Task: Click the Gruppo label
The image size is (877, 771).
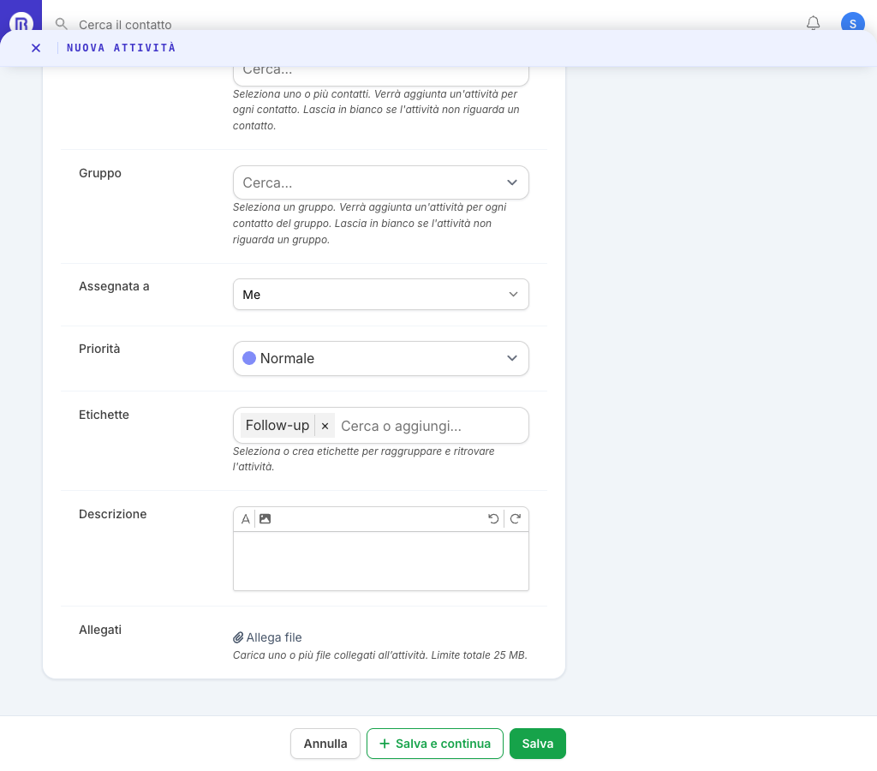Action: coord(100,173)
